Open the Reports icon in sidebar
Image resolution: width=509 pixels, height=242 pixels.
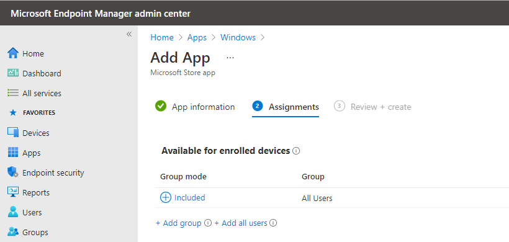coord(13,192)
